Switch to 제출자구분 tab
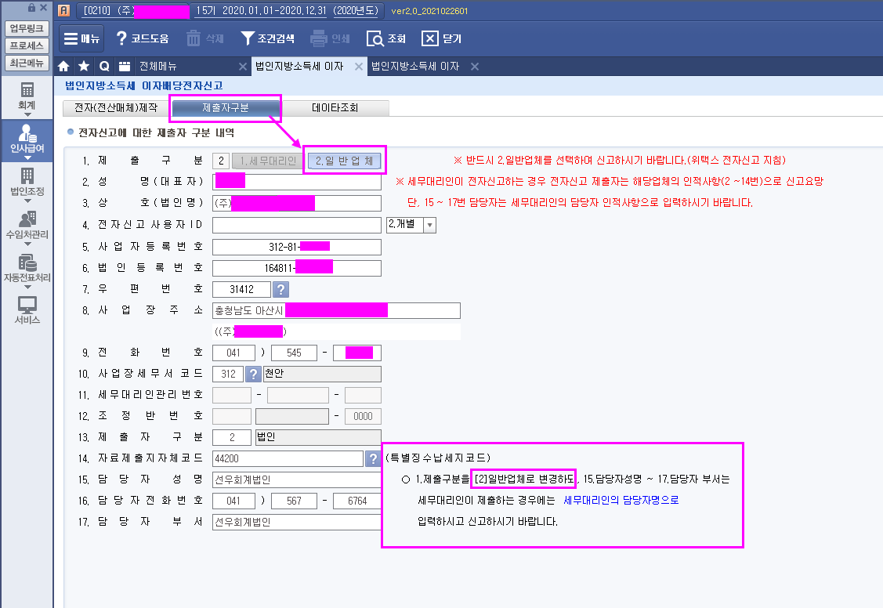The image size is (883, 608). pos(226,107)
